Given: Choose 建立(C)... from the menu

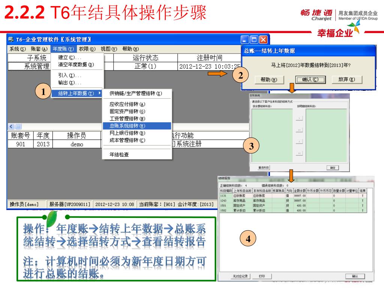Looking at the screenshot, I should pyautogui.click(x=77, y=57).
